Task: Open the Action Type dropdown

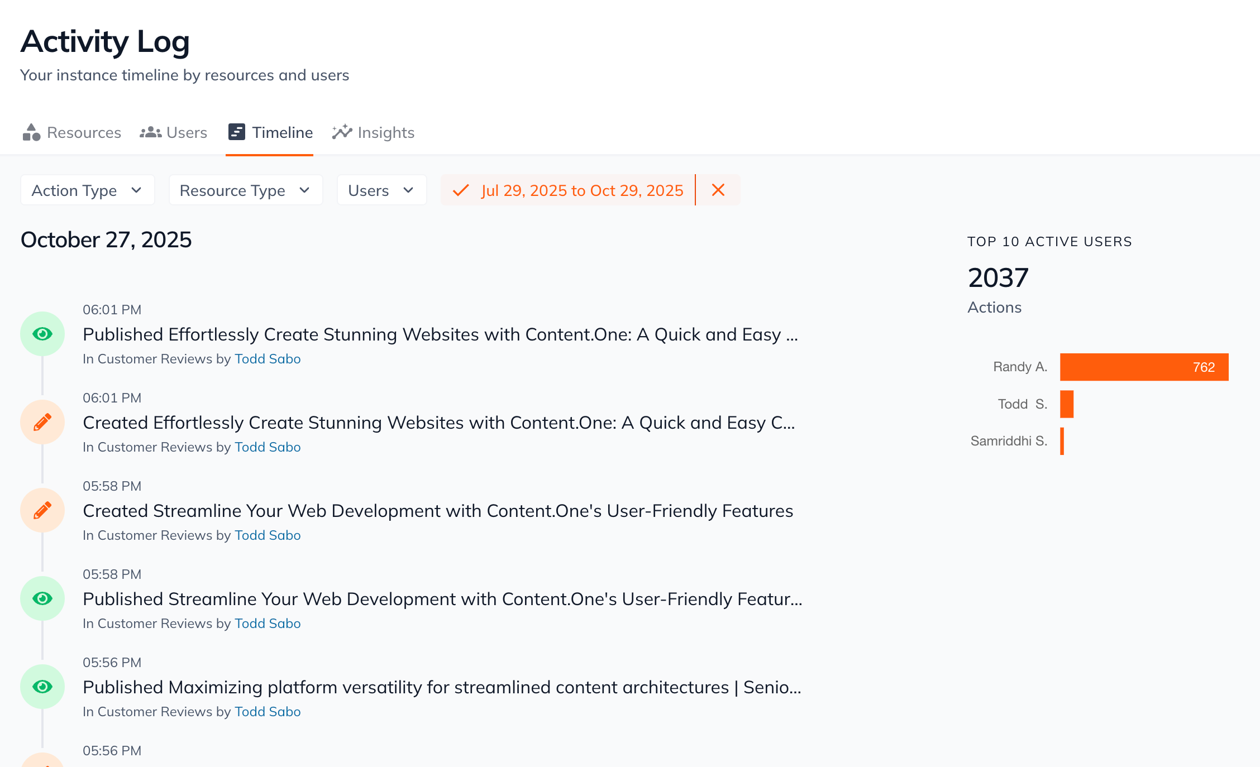Action: 87,190
